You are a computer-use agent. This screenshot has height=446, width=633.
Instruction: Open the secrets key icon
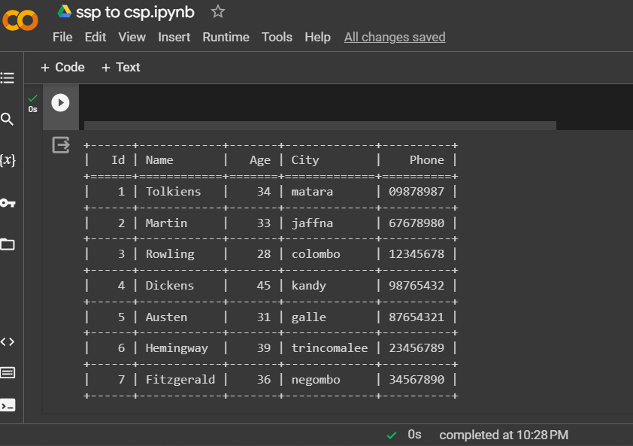tap(8, 203)
